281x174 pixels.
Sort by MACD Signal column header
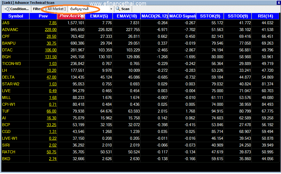[182, 16]
